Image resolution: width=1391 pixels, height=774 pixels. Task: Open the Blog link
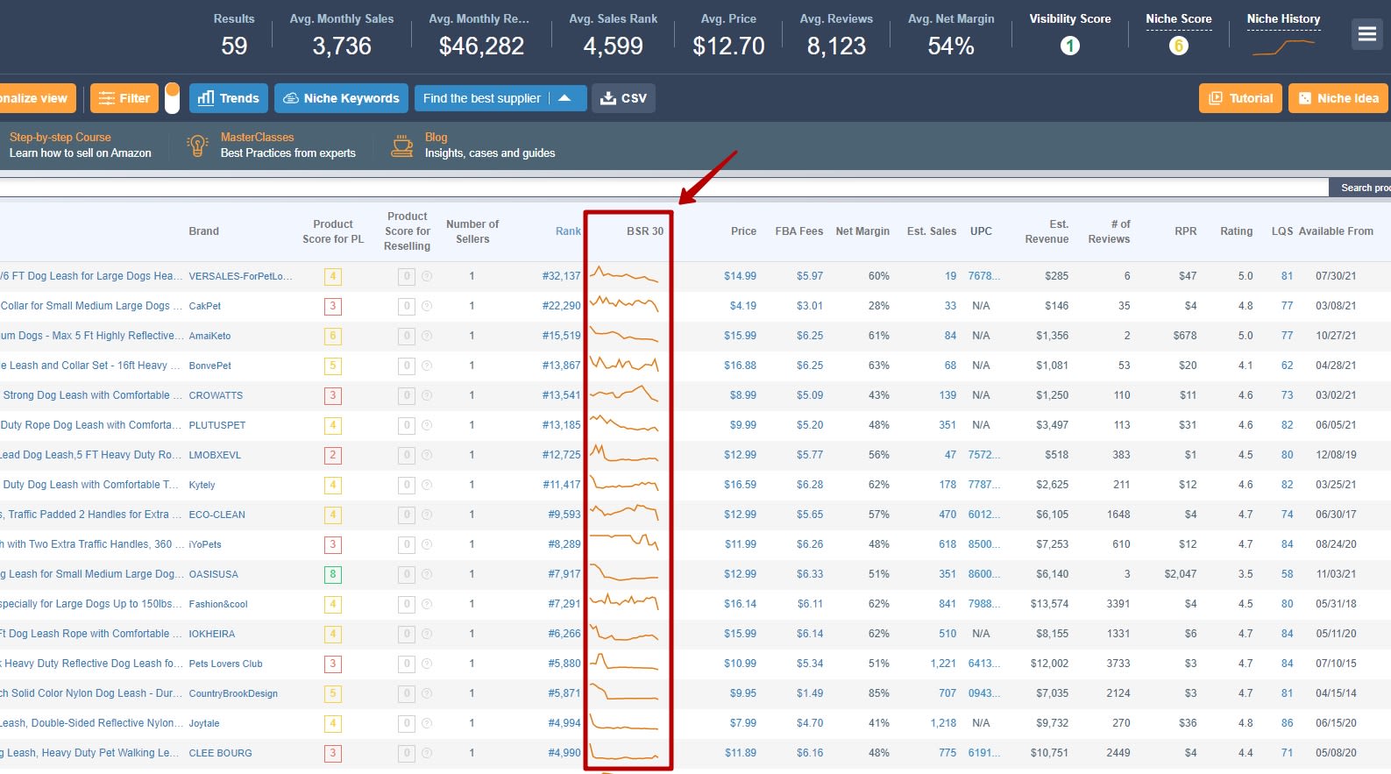436,137
